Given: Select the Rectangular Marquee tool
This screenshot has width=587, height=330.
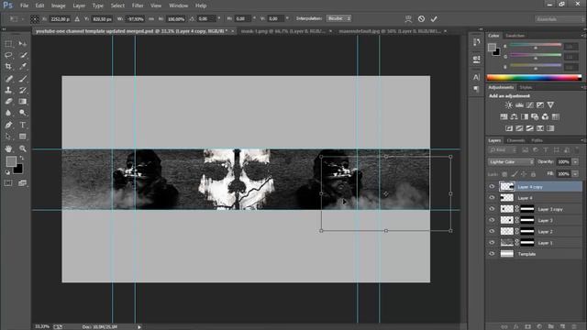Looking at the screenshot, I should point(8,44).
